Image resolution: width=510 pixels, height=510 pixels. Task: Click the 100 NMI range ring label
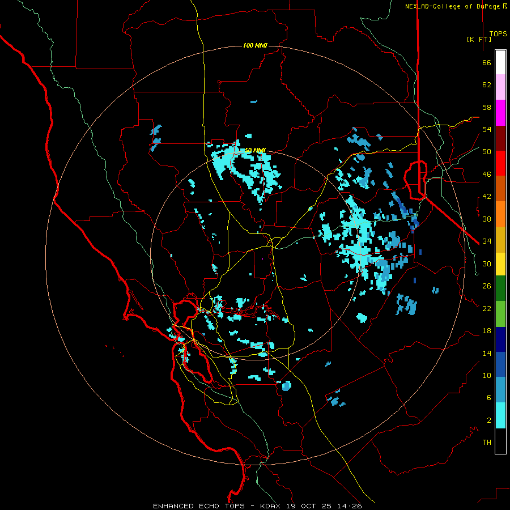click(255, 45)
